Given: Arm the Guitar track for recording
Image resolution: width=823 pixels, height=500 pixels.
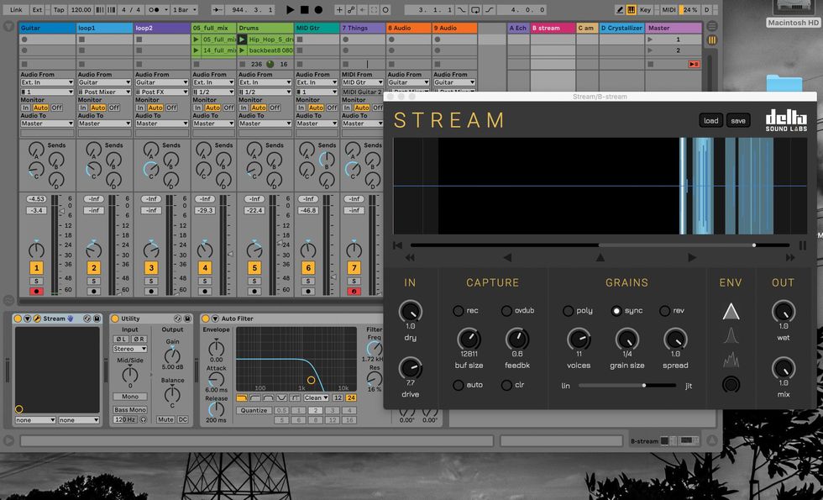Looking at the screenshot, I should tap(36, 291).
